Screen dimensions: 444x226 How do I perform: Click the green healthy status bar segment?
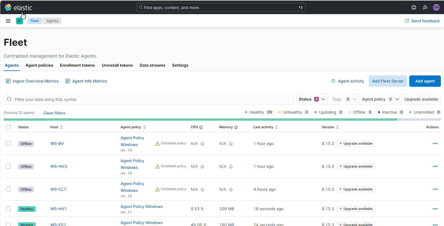(x=200, y=119)
